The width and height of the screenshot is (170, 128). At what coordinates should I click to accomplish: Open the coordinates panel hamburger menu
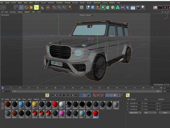point(129,99)
